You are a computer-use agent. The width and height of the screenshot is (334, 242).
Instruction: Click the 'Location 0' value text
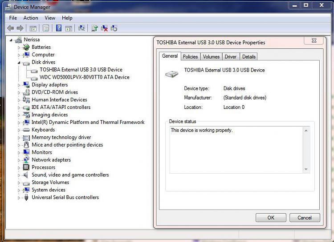(234, 107)
